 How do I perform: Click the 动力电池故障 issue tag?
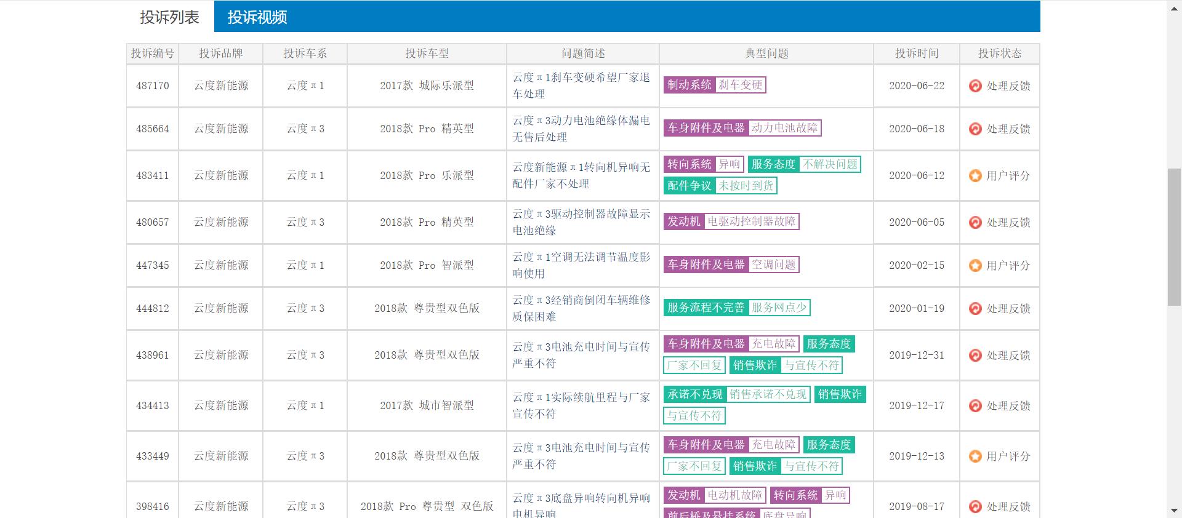point(784,128)
